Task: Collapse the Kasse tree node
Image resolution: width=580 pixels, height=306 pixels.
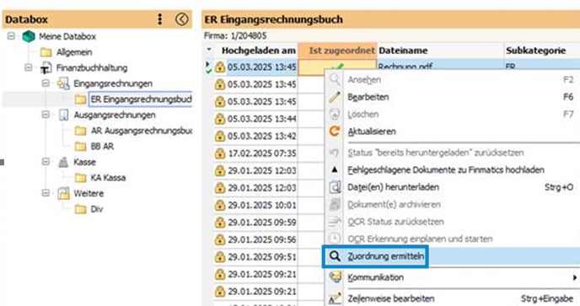Action: (46, 162)
